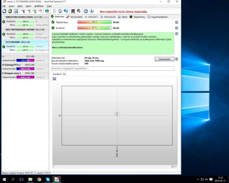229x183 pixels.
Task: Click the disk test icon with green badge
Action: tap(34, 11)
